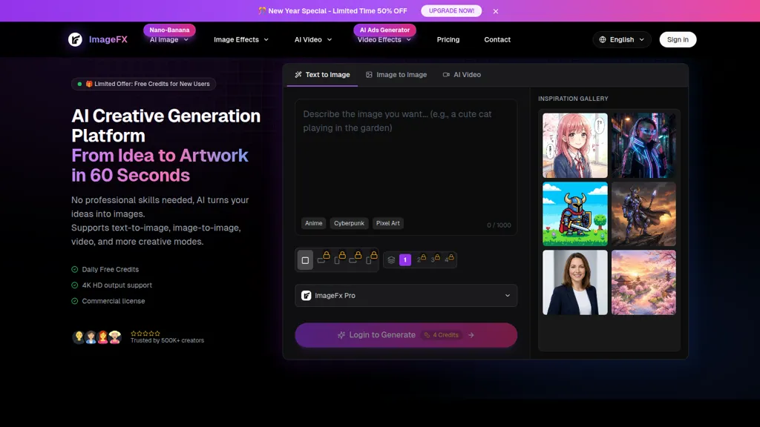760x427 pixels.
Task: Click the UPGRADE NOW! button
Action: pyautogui.click(x=451, y=10)
